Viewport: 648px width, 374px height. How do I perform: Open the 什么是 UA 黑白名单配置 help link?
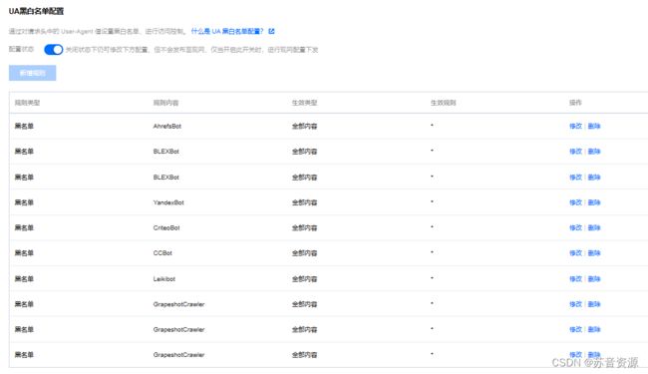[x=227, y=31]
